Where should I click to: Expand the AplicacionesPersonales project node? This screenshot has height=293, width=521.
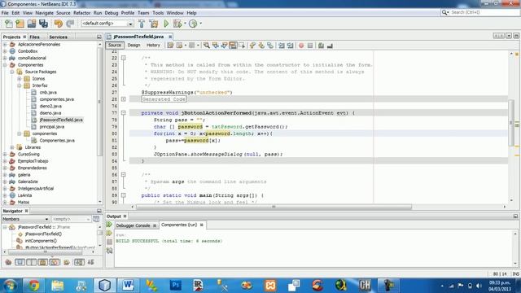pos(5,44)
